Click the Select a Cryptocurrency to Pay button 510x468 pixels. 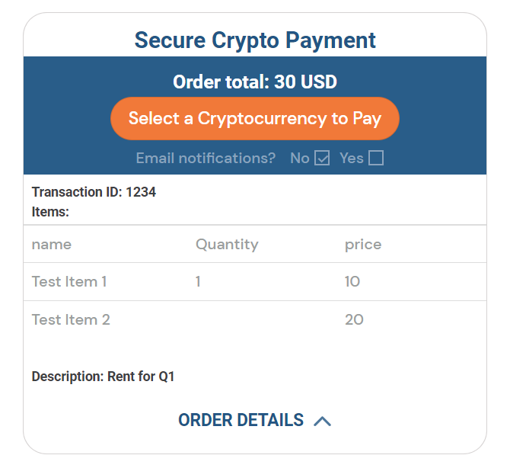coord(254,119)
